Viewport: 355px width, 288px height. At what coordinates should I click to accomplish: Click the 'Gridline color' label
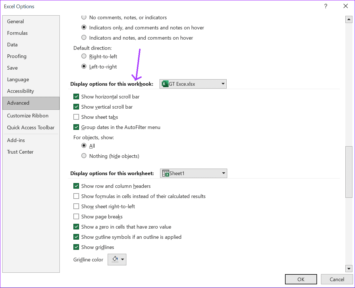[x=88, y=260]
